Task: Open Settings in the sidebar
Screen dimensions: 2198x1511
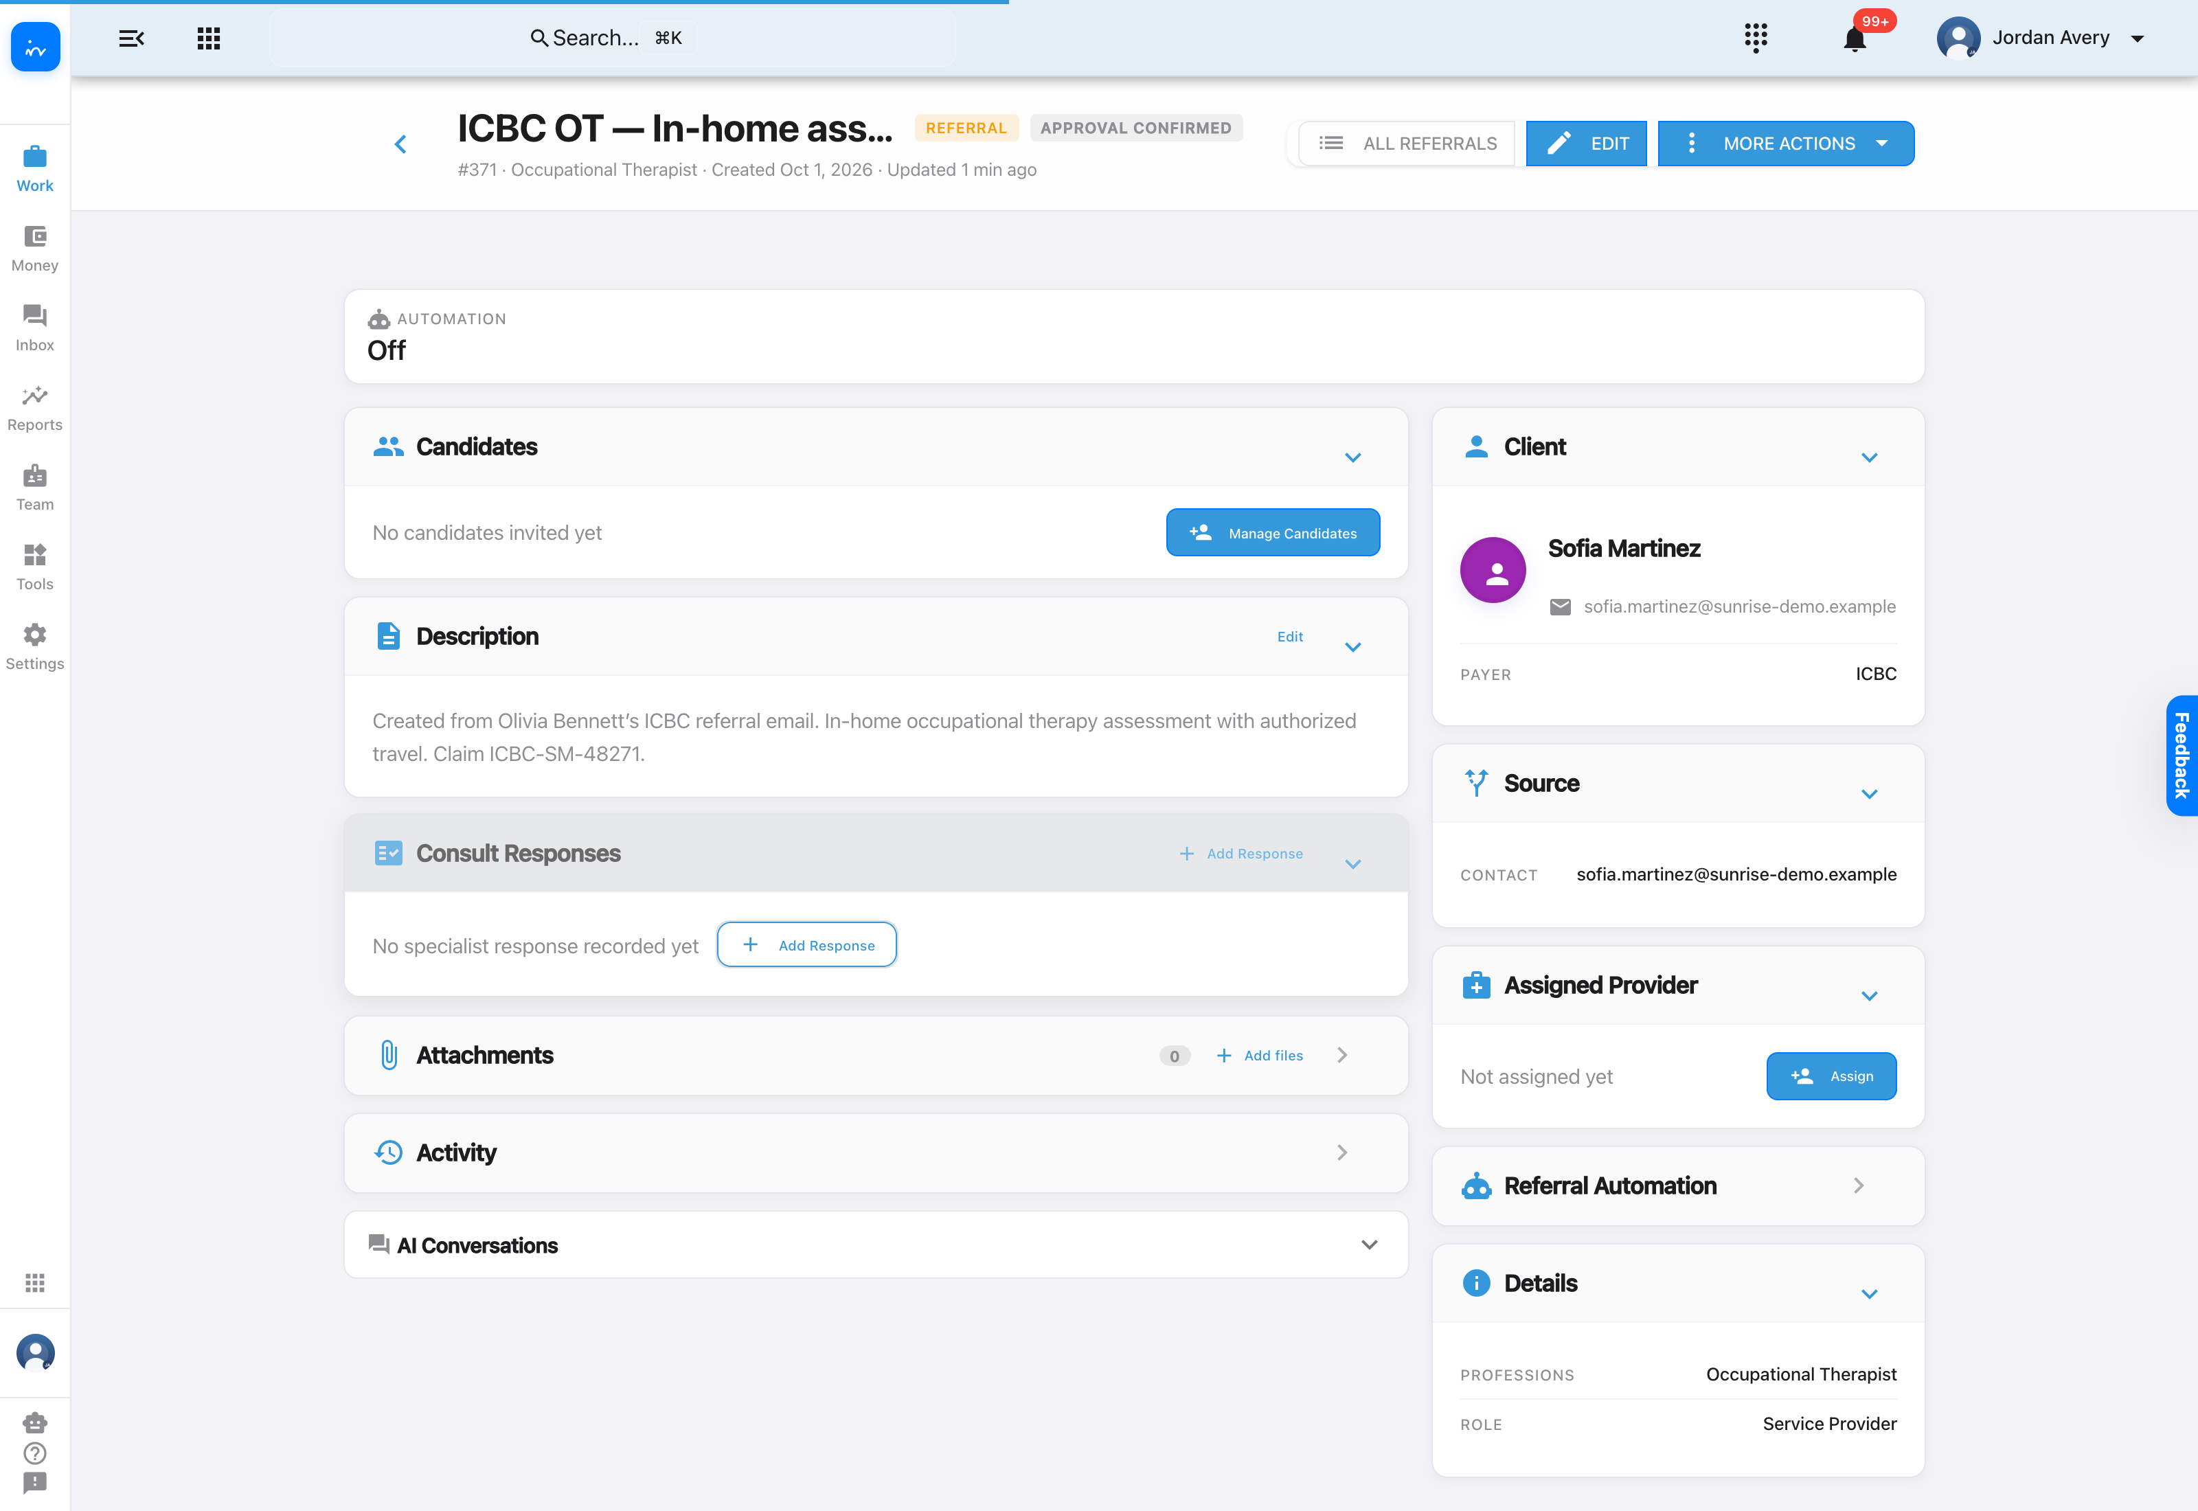Action: (x=35, y=646)
